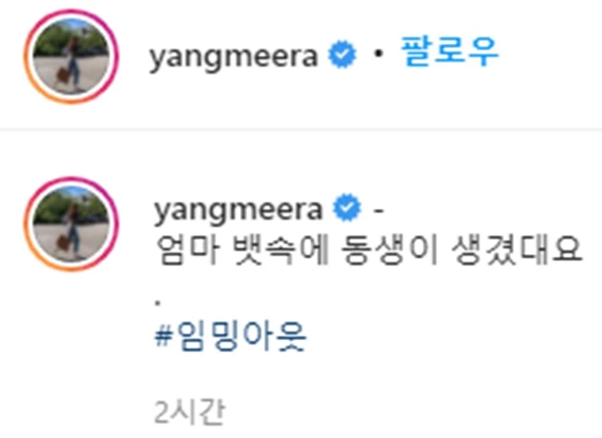Click the verified badge next to the caption username
Screen dimensions: 602x438
[x=347, y=208]
